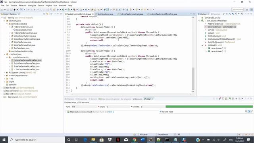
Task: Click Show Failures Only icon in JUnit view
Action: coord(220,99)
